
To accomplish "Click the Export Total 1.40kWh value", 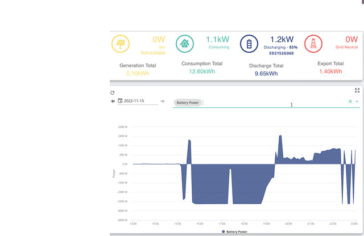I will click(330, 71).
